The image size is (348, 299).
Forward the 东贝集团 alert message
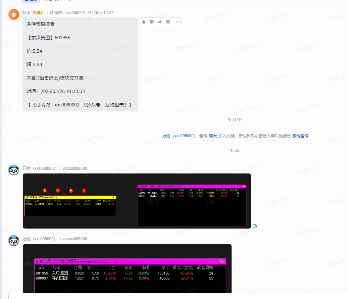[160, 22]
